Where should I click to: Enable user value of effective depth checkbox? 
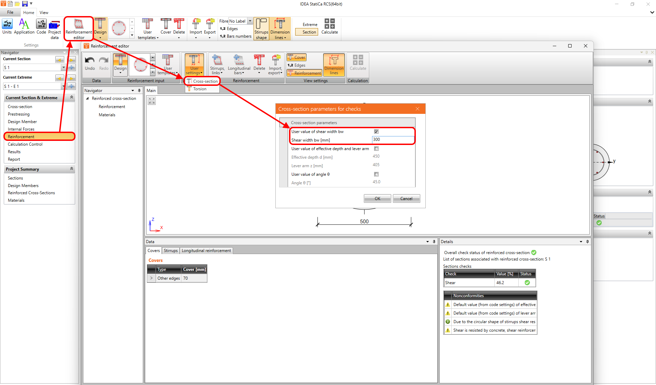click(376, 148)
